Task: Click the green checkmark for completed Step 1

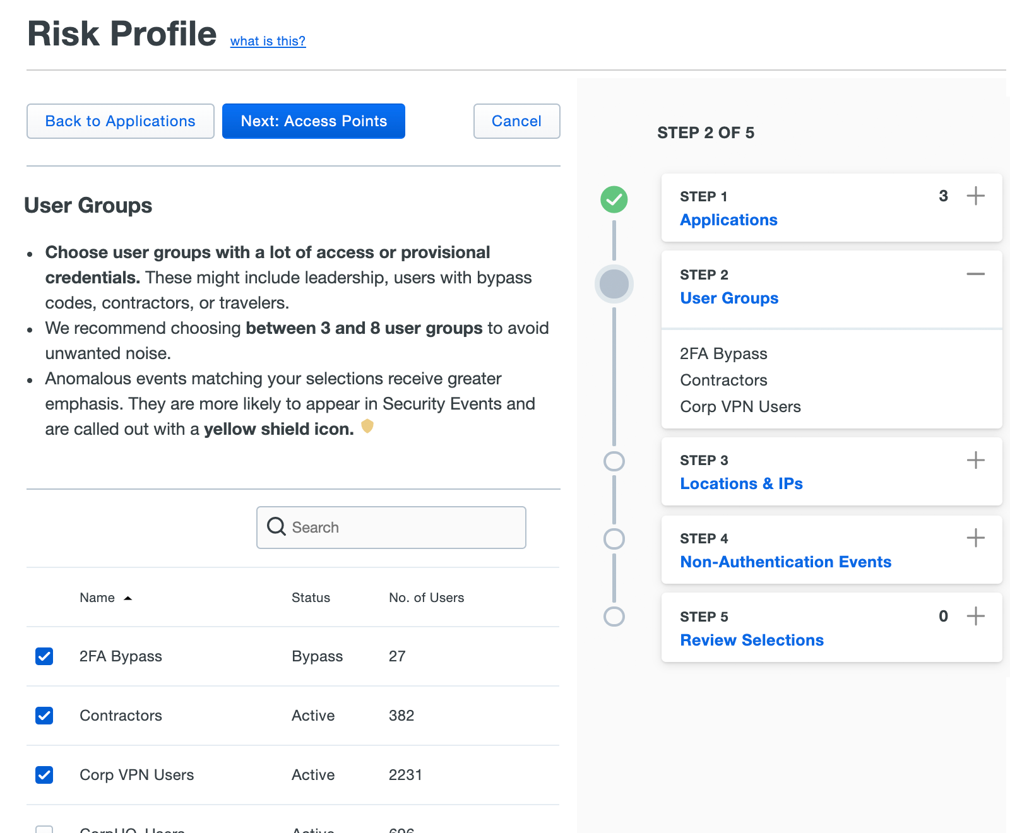Action: (x=614, y=199)
